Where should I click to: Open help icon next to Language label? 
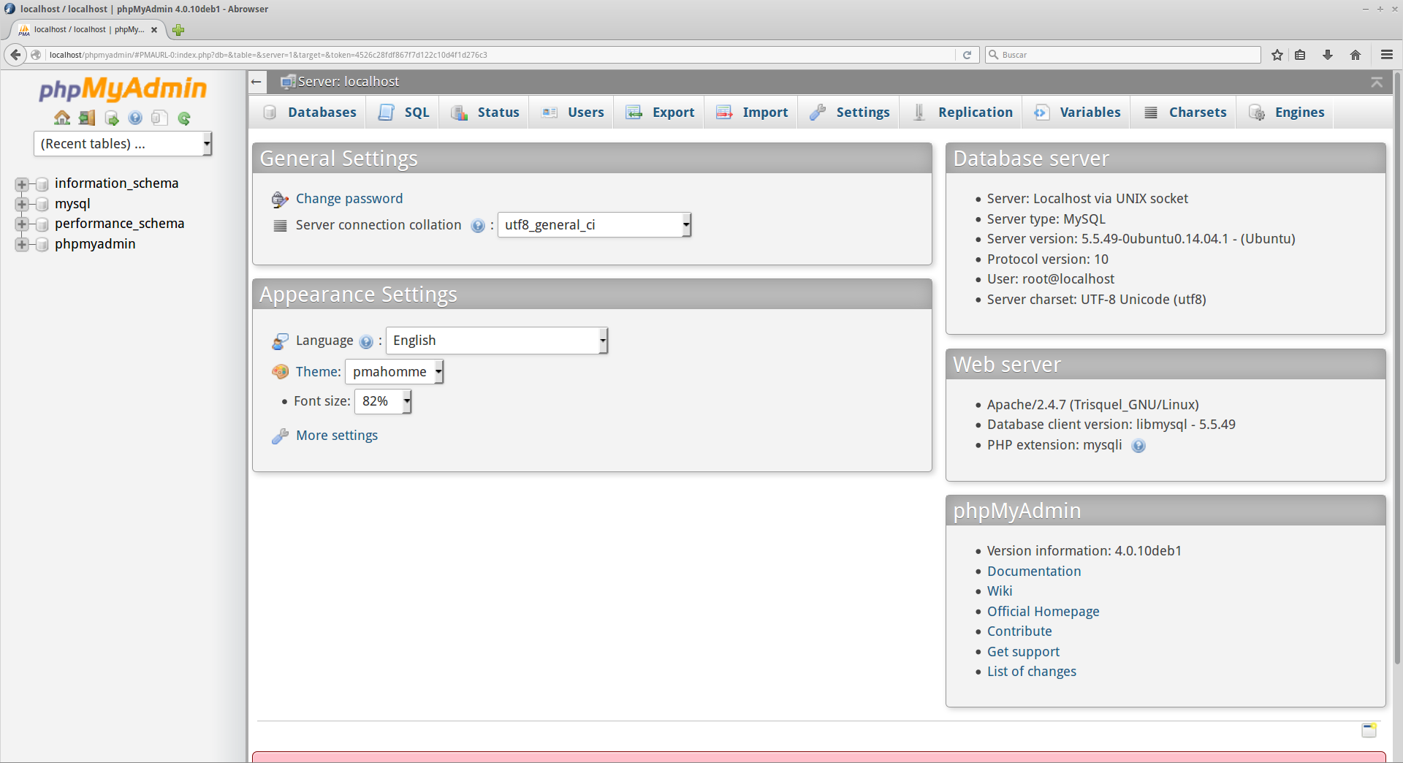tap(366, 341)
